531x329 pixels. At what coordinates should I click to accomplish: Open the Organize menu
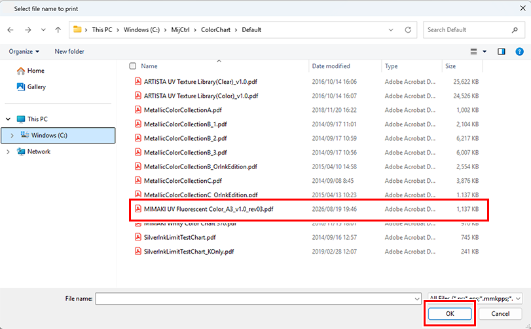tap(24, 52)
